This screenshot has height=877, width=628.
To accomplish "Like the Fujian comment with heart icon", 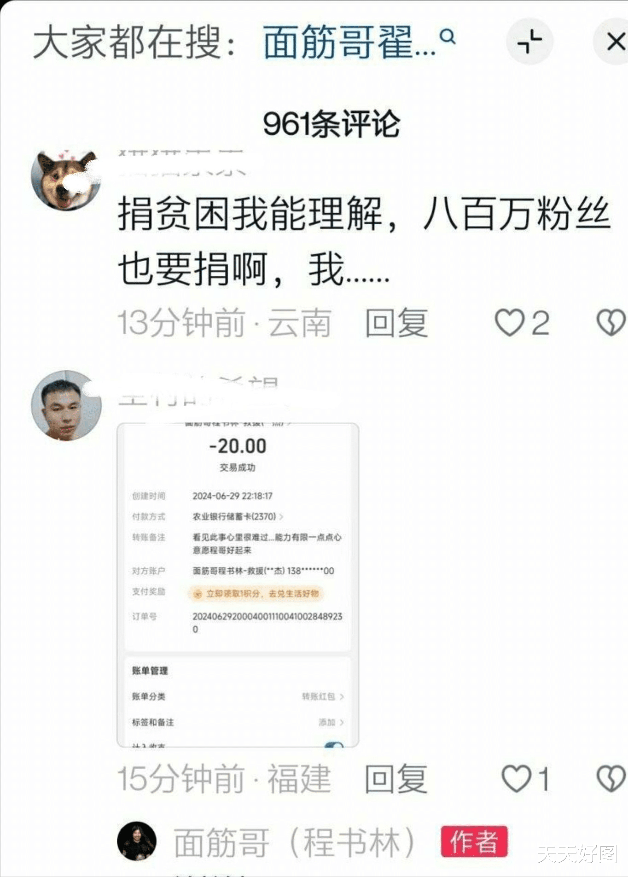I will pos(516,778).
